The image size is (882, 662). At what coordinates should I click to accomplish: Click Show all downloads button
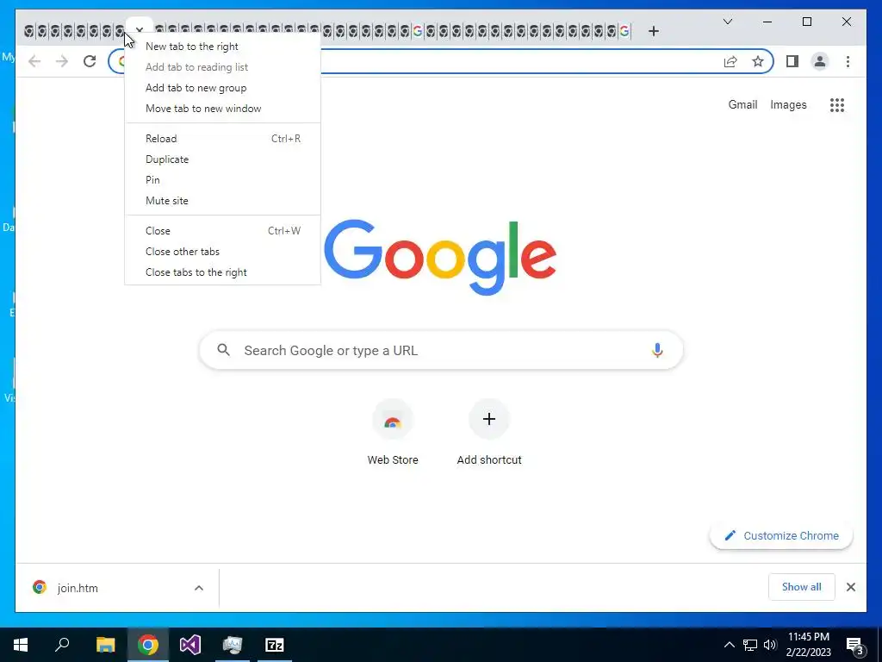[801, 587]
